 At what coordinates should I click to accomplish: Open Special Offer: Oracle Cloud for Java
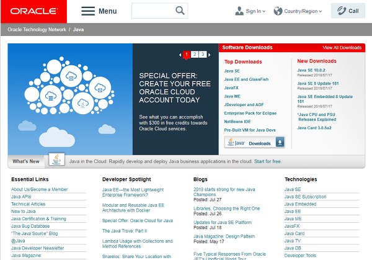coord(138,220)
